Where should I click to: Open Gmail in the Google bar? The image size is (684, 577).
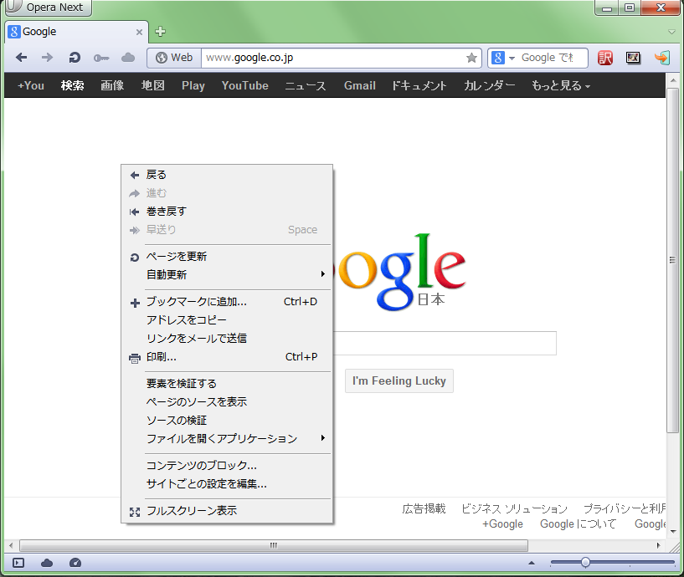tap(360, 85)
